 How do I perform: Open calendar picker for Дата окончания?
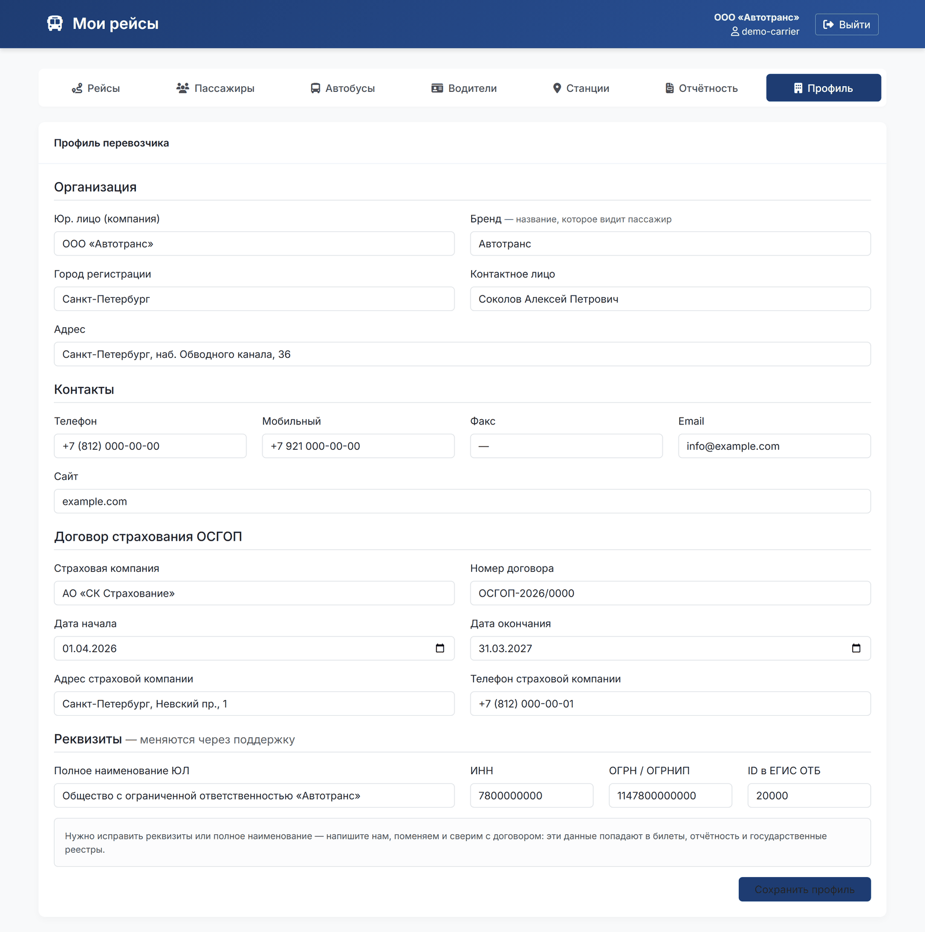point(856,649)
